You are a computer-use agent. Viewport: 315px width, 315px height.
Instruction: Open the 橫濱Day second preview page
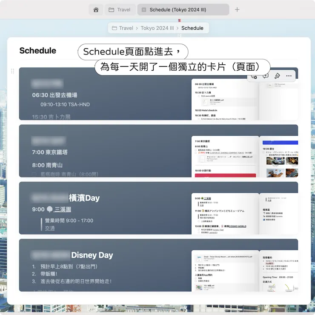(279, 214)
